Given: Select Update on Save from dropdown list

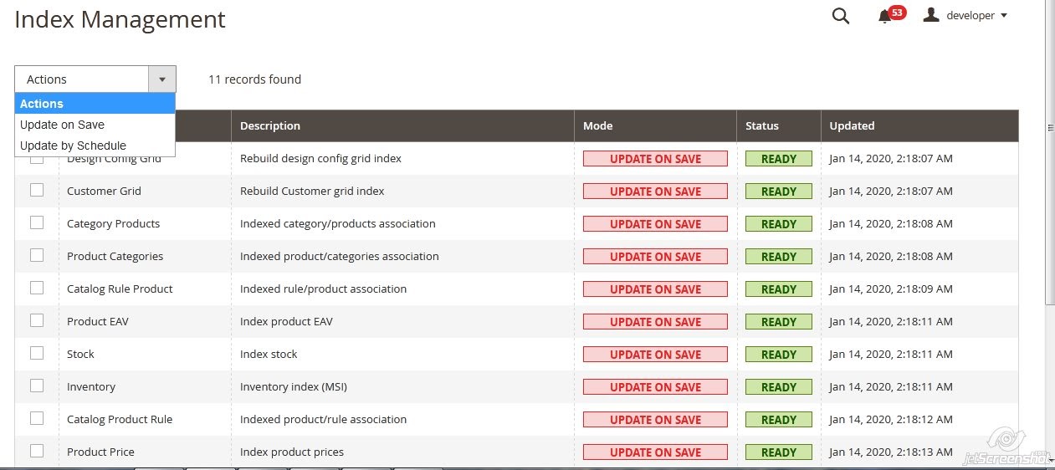Looking at the screenshot, I should pyautogui.click(x=62, y=125).
